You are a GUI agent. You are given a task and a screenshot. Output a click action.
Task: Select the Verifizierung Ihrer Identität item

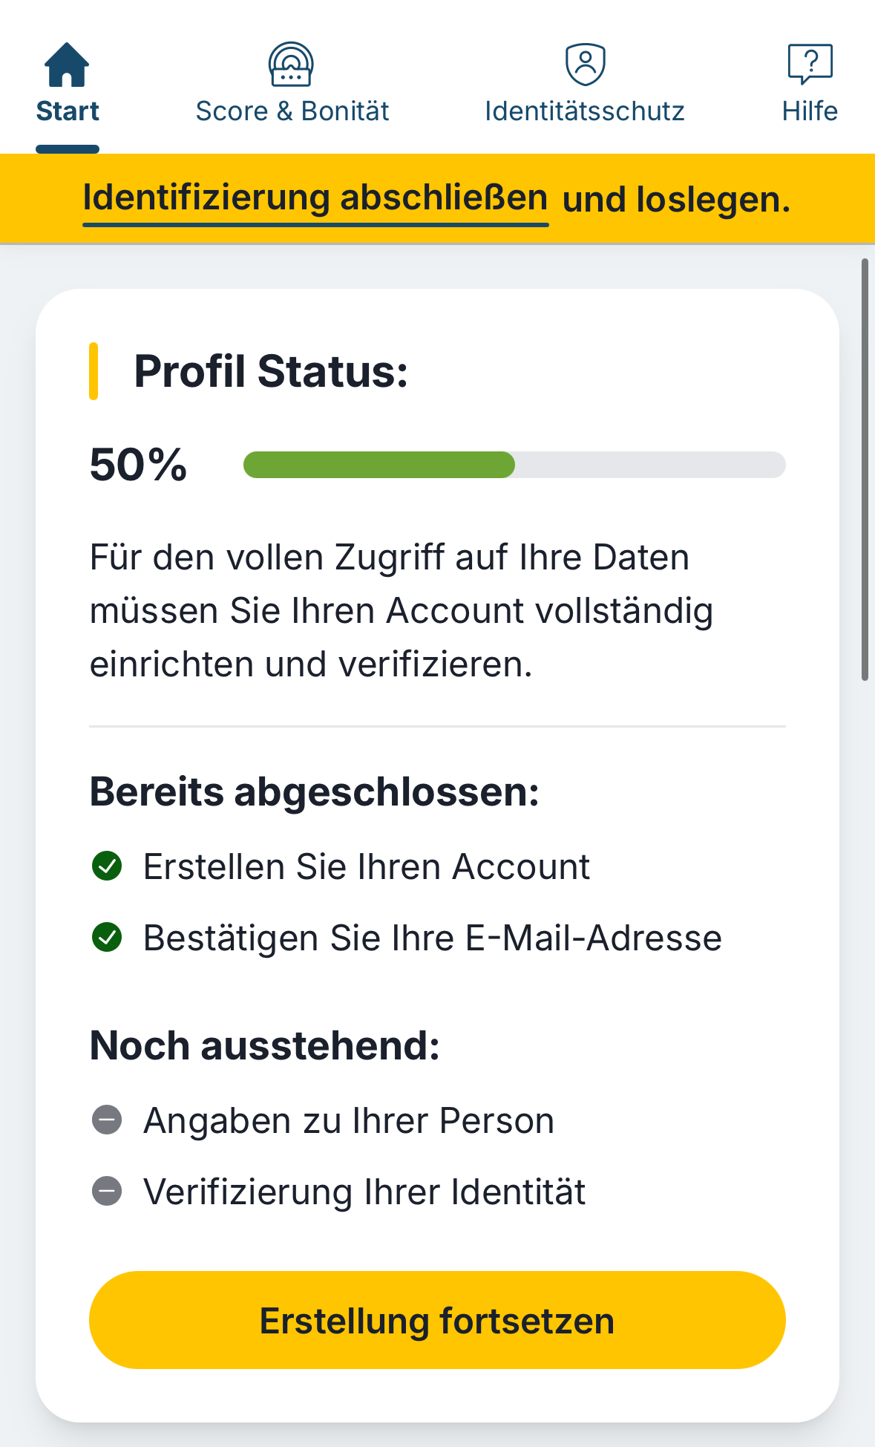364,1192
